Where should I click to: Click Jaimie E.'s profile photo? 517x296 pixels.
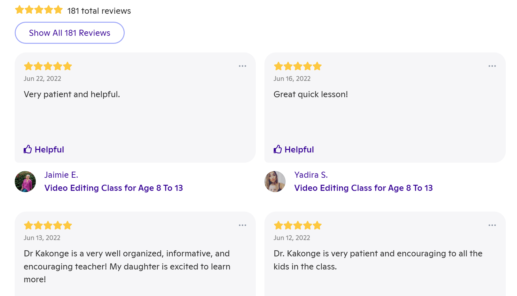(25, 182)
